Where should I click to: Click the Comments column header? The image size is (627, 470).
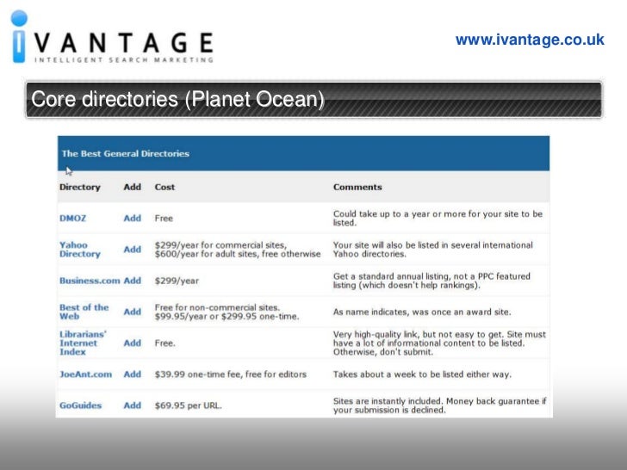point(357,187)
